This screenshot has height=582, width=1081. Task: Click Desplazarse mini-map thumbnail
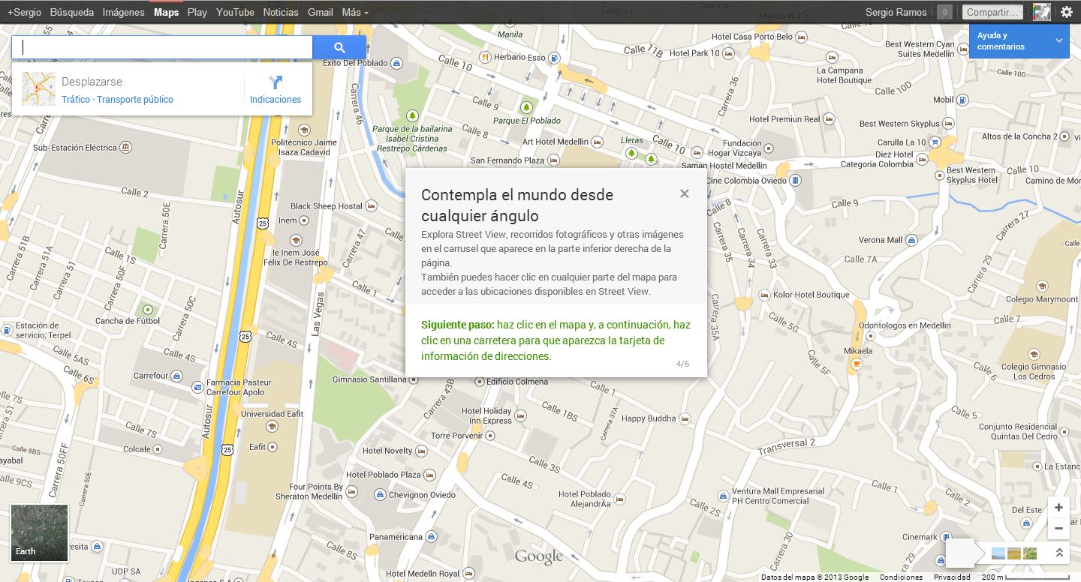click(x=38, y=88)
